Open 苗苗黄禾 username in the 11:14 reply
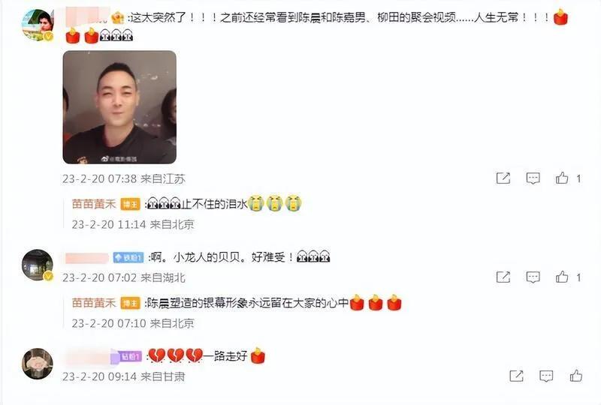Viewport: 601px width, 405px height. (x=94, y=204)
